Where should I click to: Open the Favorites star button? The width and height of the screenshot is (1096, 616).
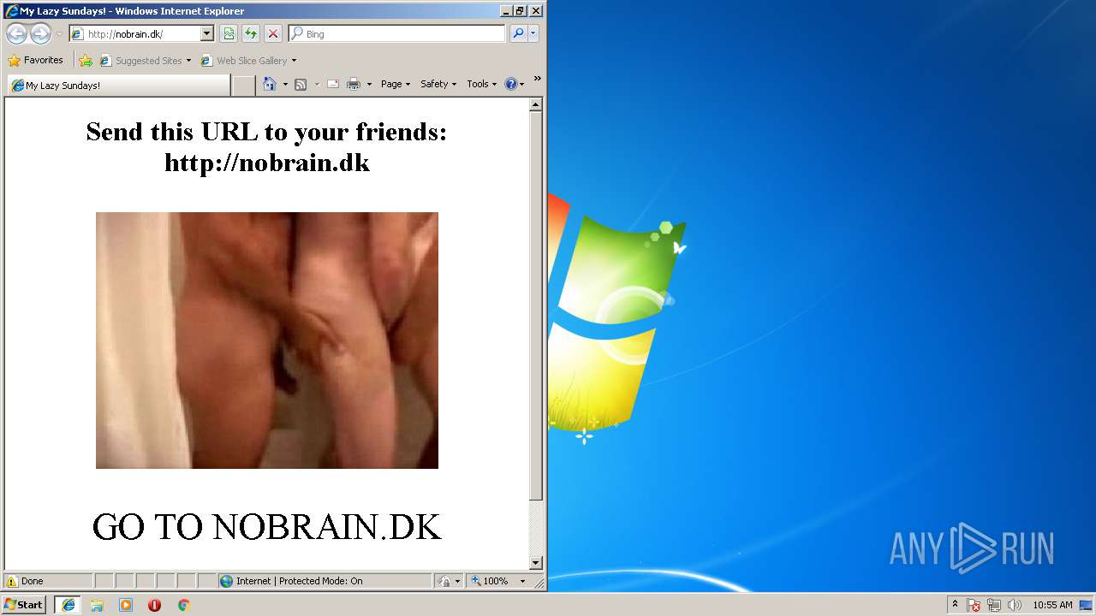[x=35, y=60]
